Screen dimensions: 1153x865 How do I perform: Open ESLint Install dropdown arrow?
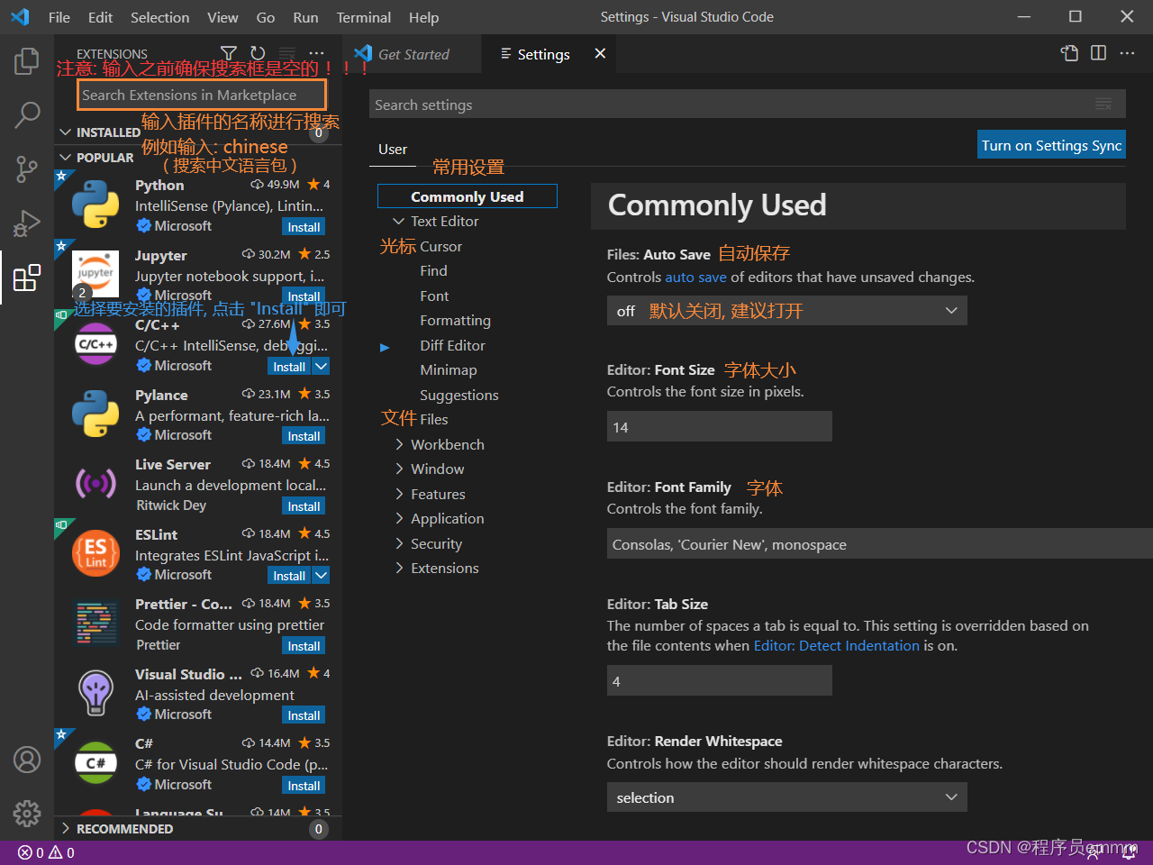321,575
